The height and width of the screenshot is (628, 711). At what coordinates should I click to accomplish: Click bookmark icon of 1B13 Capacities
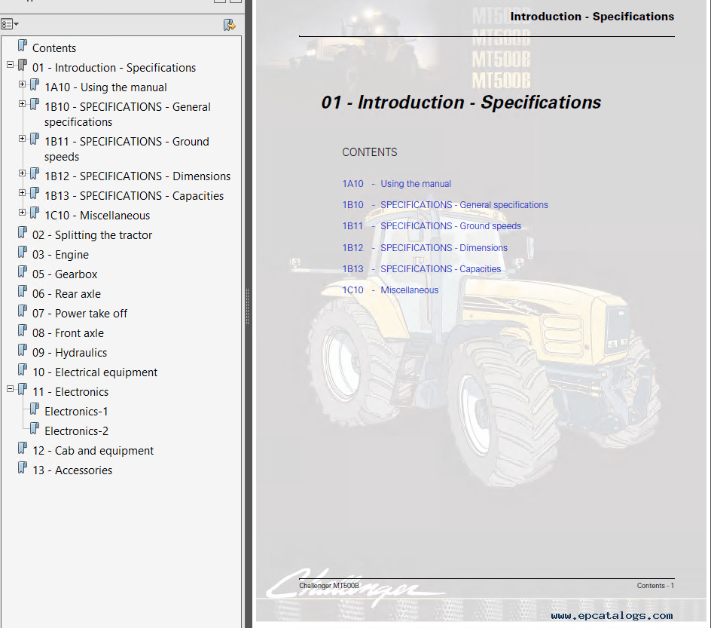(35, 193)
